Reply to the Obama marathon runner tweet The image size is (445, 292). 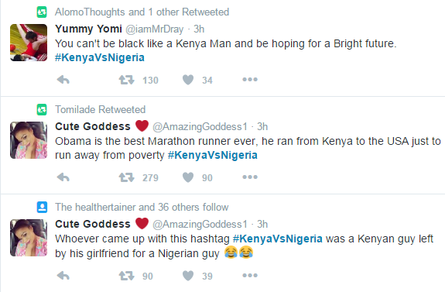[x=63, y=177]
